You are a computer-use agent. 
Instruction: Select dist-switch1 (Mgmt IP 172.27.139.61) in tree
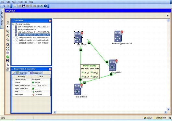(34, 27)
